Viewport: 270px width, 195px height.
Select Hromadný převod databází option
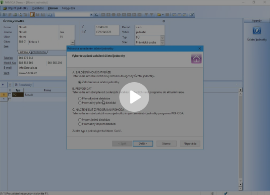[x=80, y=103]
